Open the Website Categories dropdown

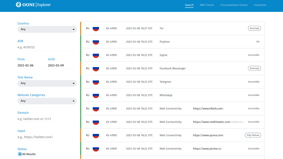[47, 101]
